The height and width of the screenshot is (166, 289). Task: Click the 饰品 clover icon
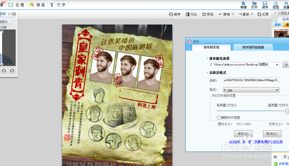coord(32,5)
